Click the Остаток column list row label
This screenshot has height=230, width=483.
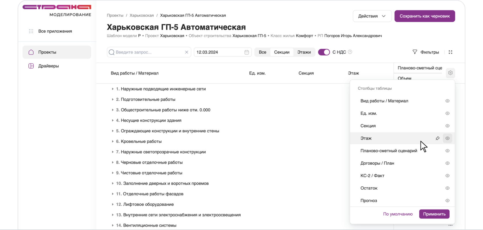point(369,188)
